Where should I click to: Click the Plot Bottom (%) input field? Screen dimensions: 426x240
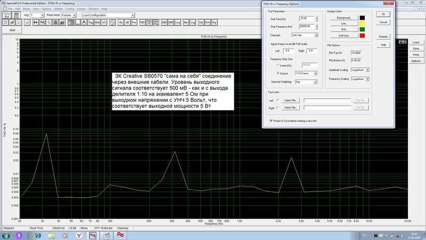356,60
